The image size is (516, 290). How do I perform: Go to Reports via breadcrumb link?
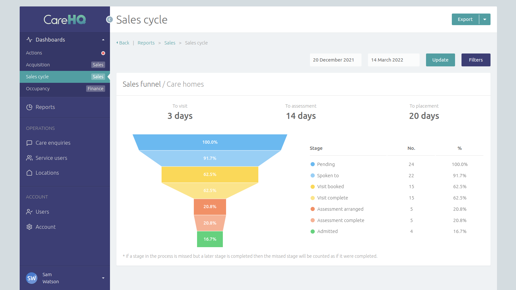point(146,43)
